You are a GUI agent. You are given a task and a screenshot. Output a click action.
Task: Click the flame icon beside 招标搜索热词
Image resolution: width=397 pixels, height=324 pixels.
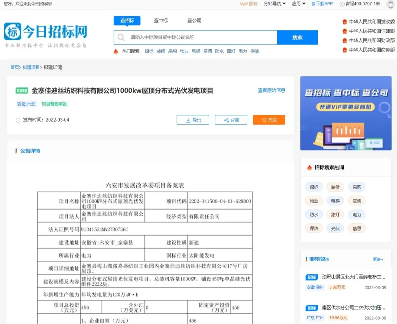point(309,167)
